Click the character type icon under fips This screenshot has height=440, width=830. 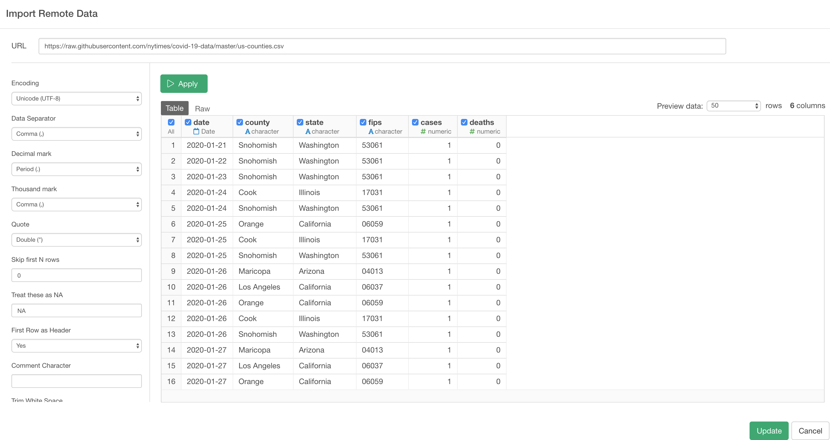point(371,131)
